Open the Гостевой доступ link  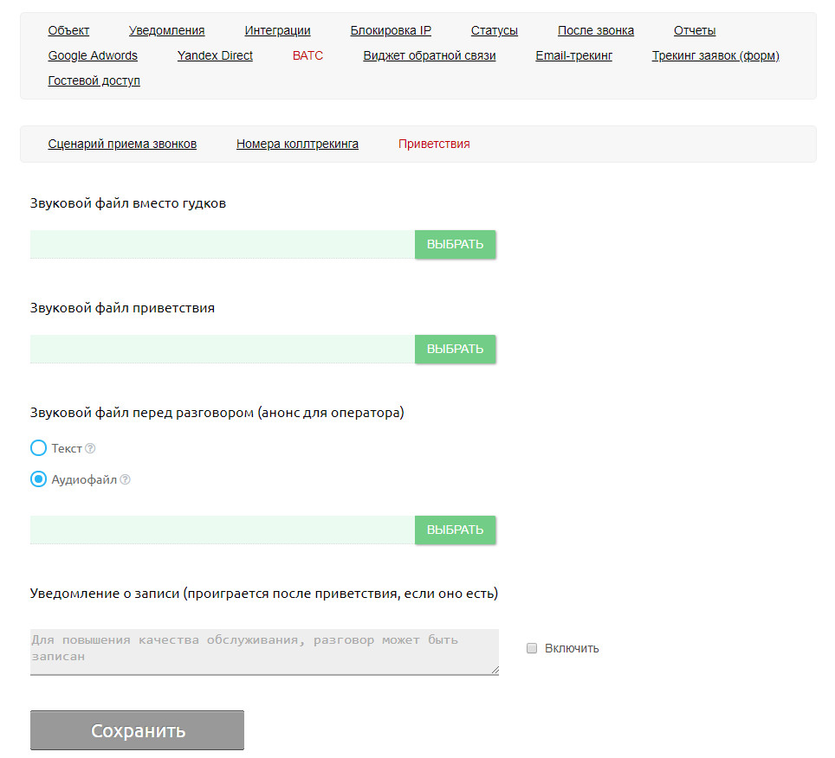[94, 80]
